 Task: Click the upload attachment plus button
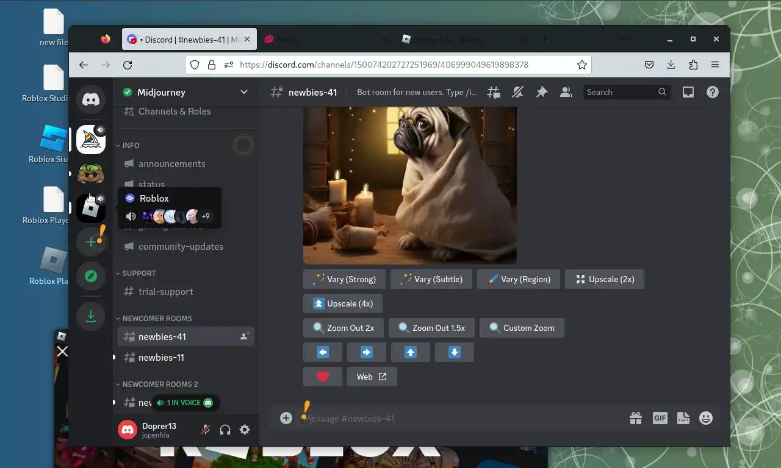pyautogui.click(x=286, y=418)
